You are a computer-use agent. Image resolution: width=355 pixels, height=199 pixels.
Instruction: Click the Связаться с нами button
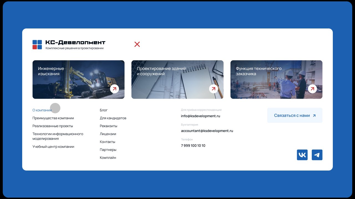tap(295, 115)
